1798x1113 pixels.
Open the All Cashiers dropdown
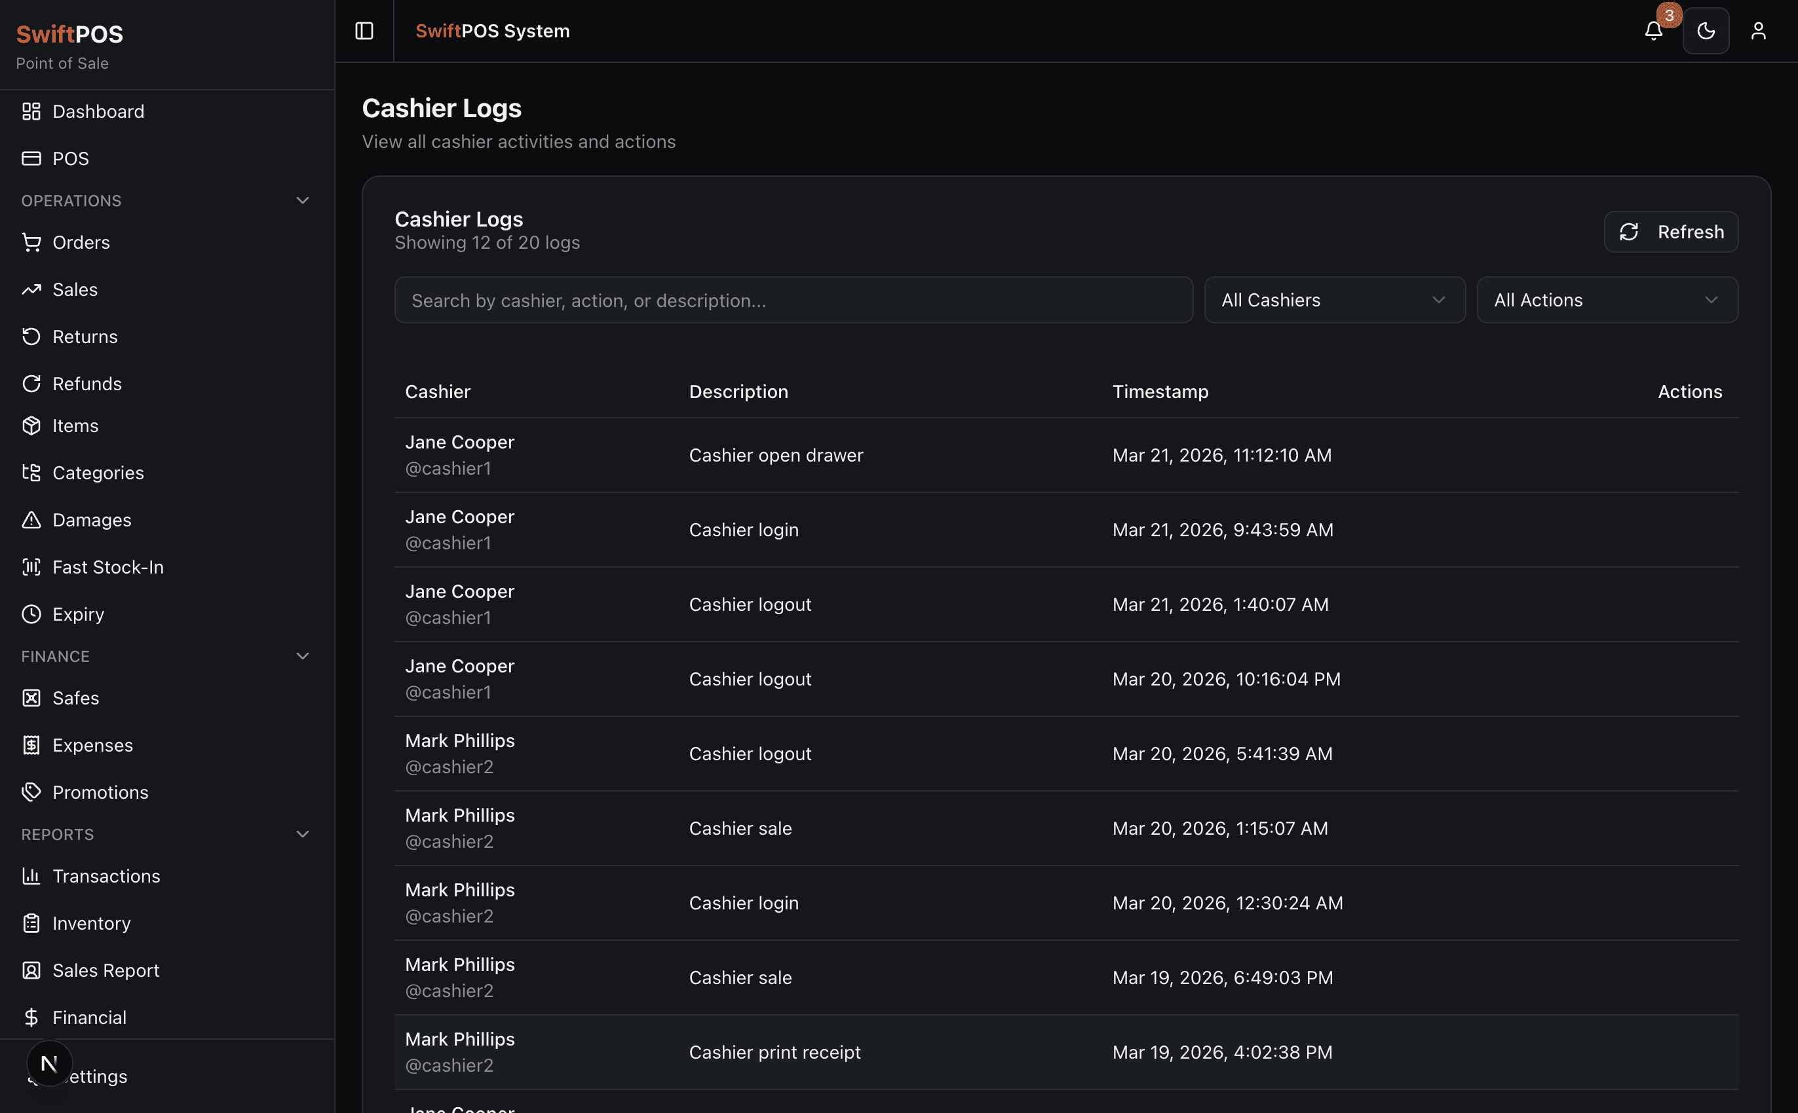click(1334, 300)
